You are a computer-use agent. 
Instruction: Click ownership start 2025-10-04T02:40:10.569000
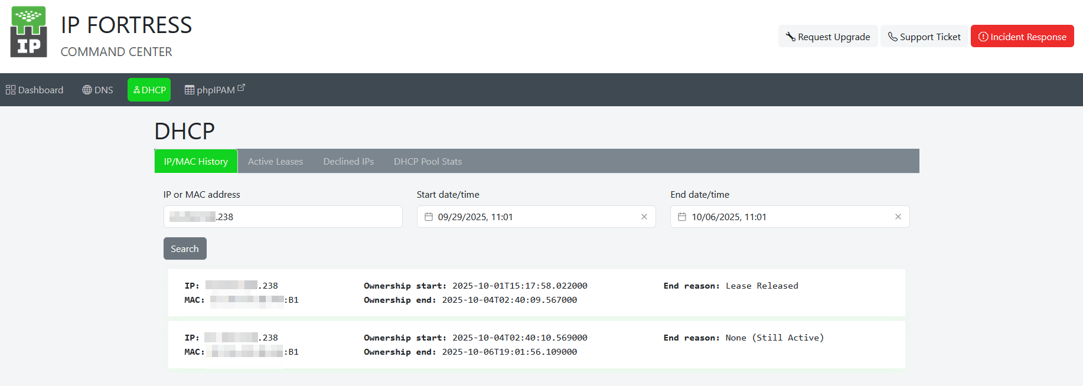click(x=520, y=338)
